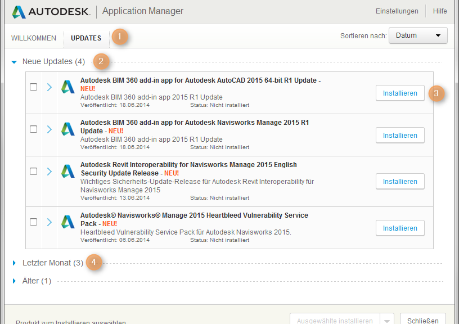Click the Autodesk icon of the Revit Interoperability update

pos(68,171)
